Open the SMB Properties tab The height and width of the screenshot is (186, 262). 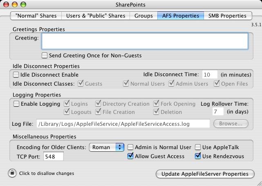point(227,16)
